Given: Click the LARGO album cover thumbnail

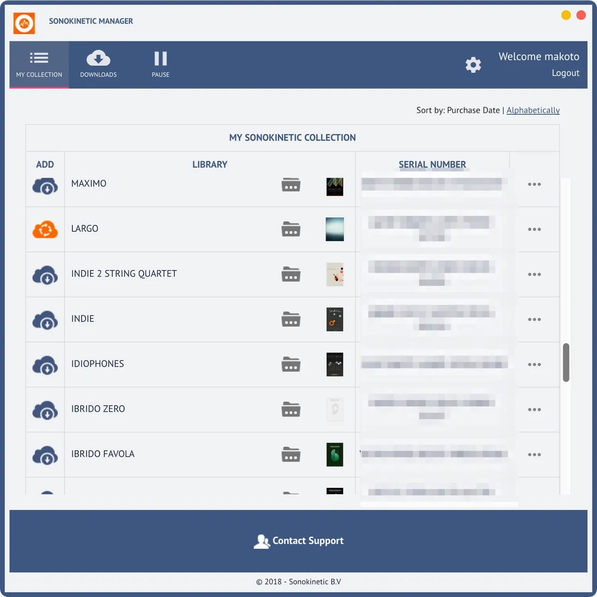Looking at the screenshot, I should tap(334, 229).
